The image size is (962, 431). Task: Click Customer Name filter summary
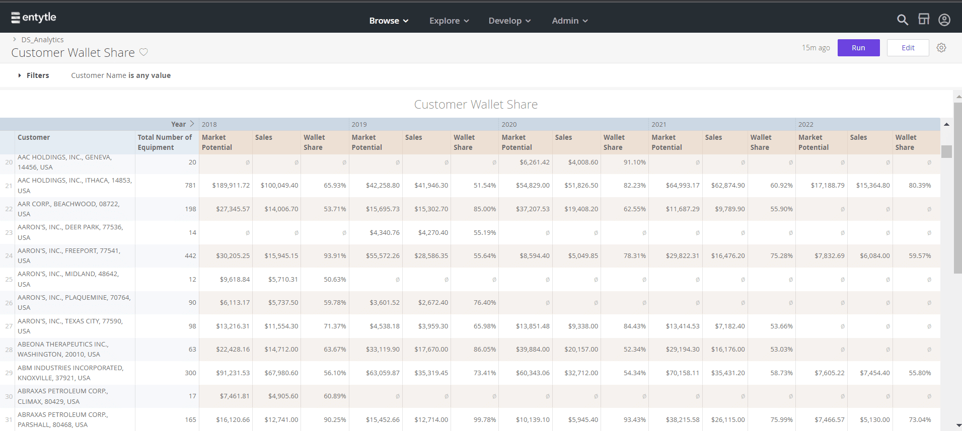tap(121, 75)
